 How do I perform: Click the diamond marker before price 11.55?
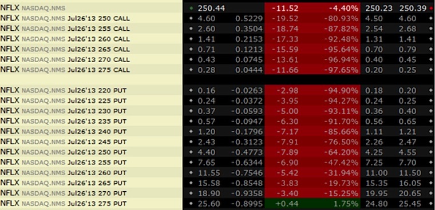(x=191, y=173)
